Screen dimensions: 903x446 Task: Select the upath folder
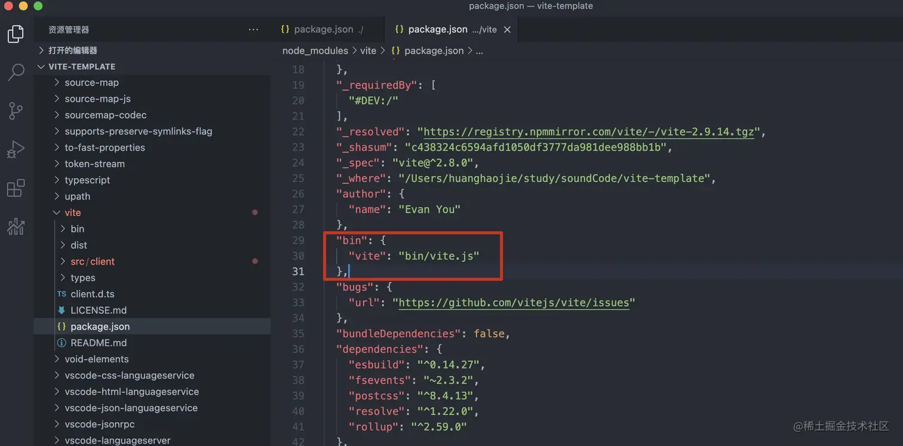78,196
